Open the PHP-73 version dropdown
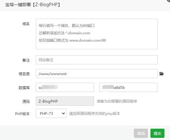The width and height of the screenshot is (170, 140). (51, 113)
